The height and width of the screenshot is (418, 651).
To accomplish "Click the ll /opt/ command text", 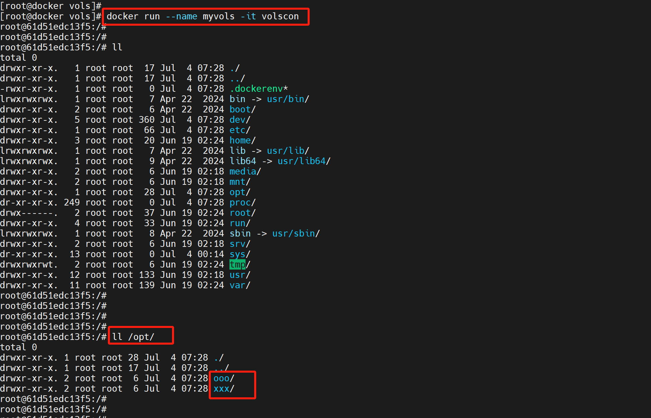I will point(133,337).
